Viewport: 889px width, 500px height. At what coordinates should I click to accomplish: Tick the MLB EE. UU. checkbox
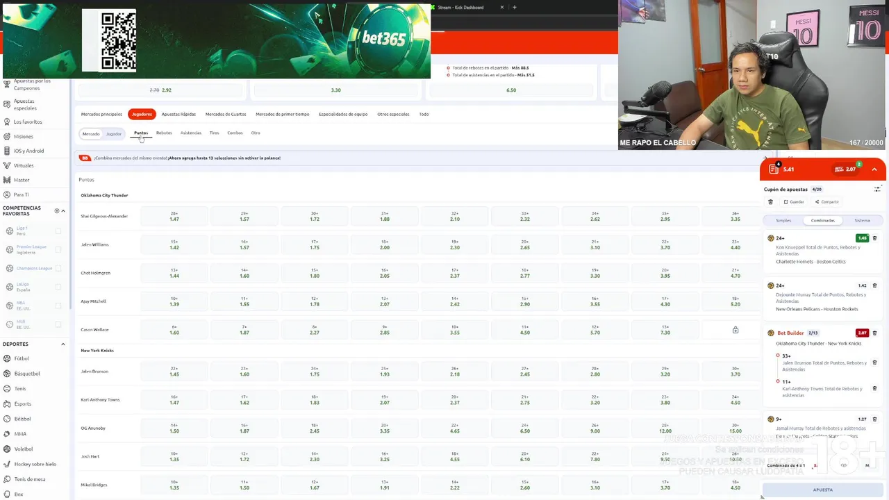[x=58, y=324]
